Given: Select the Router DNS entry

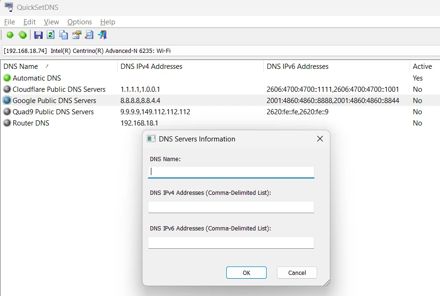Looking at the screenshot, I should [31, 123].
